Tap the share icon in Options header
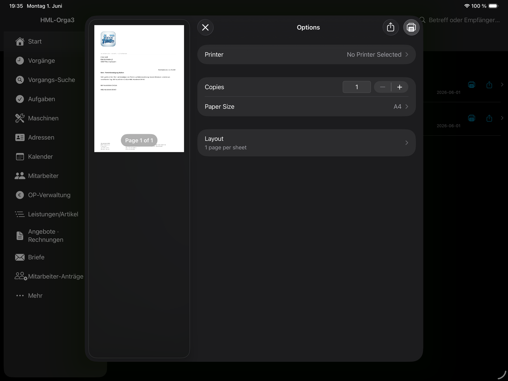 (390, 28)
